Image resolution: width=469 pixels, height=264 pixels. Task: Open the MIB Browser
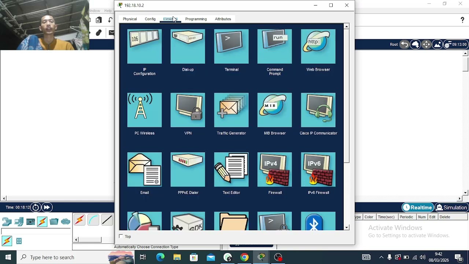click(274, 110)
